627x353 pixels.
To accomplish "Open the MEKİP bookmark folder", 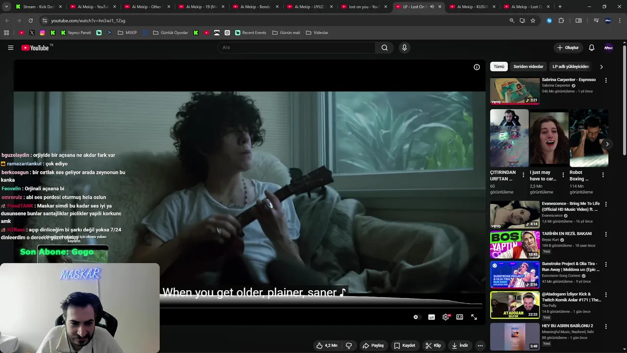I will point(127,33).
